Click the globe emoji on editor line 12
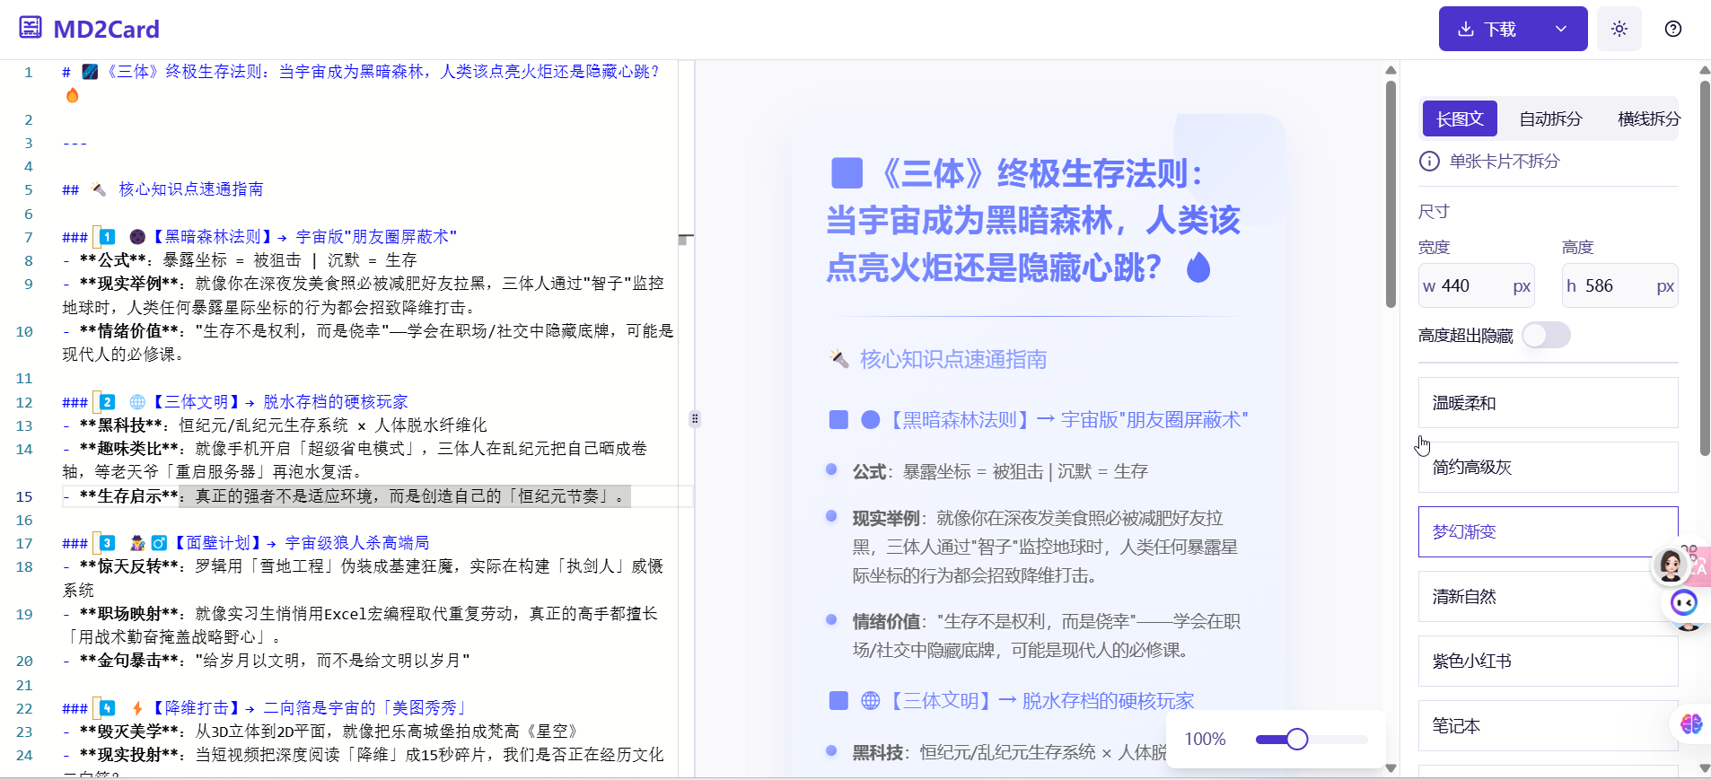 coord(137,402)
